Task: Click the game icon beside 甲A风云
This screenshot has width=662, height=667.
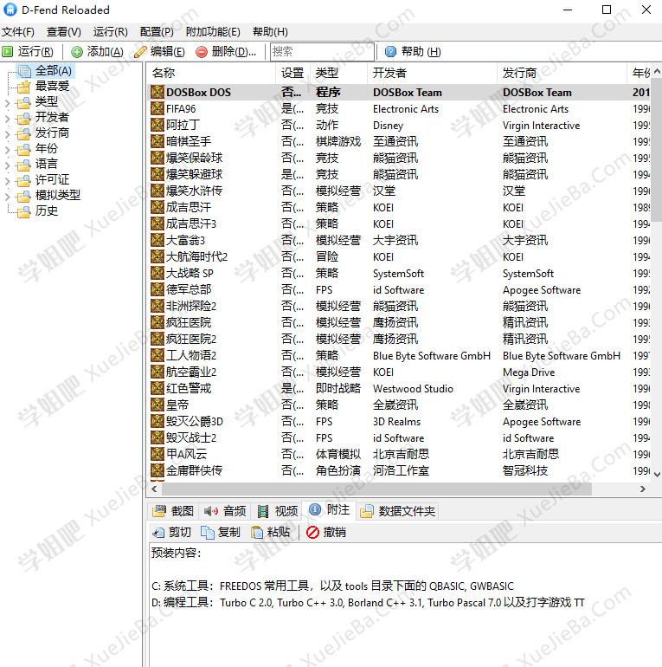Action: pyautogui.click(x=157, y=454)
